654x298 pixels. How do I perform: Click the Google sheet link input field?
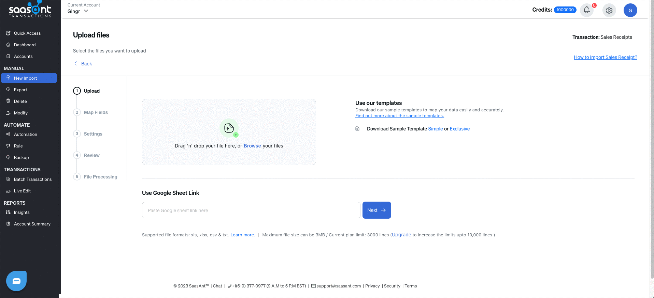point(251,210)
